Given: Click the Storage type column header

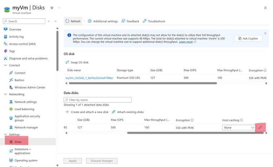Looking at the screenshot, I should click(125, 70).
